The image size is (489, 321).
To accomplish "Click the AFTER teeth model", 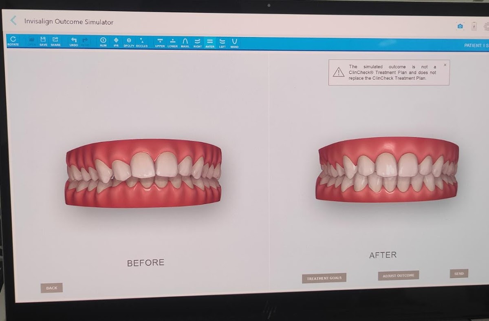I will [387, 170].
